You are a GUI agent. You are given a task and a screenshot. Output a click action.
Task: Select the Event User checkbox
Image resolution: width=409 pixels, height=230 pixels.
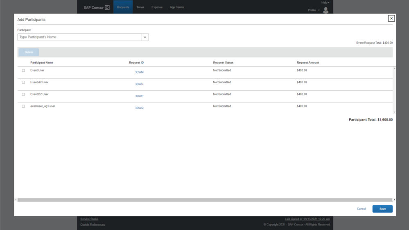point(23,71)
